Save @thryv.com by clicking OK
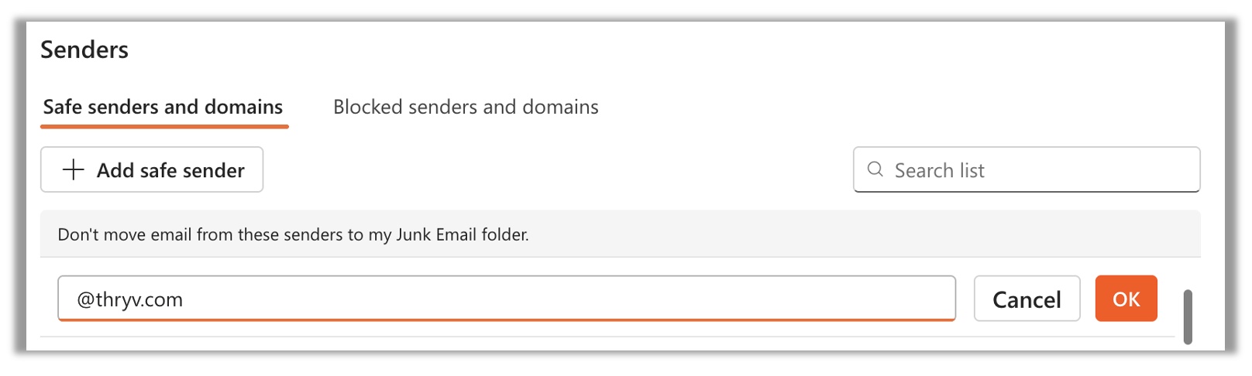 tap(1126, 299)
